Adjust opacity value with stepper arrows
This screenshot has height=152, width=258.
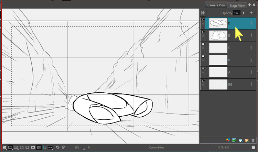coord(244,13)
